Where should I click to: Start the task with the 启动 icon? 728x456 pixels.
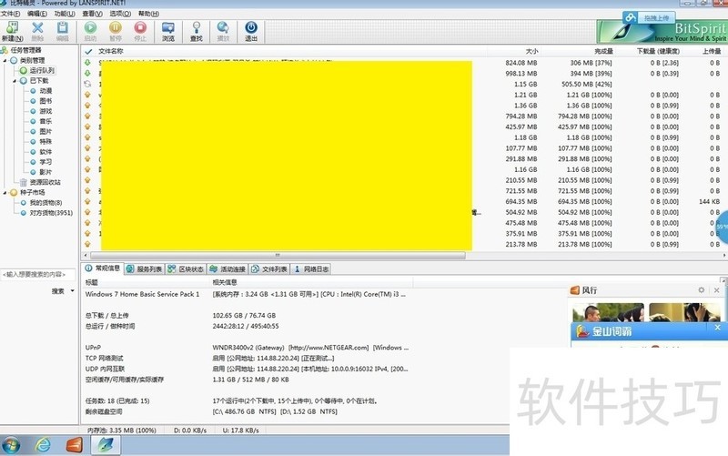(90, 31)
